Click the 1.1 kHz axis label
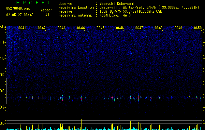 [3, 42]
